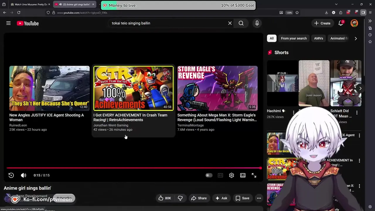This screenshot has height=211, width=375.
Task: Open picture-in-picture icon in address bar
Action: tap(281, 13)
